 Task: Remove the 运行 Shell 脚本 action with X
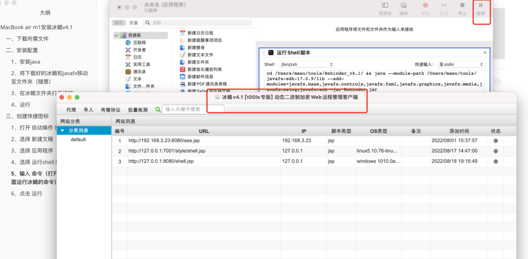pyautogui.click(x=485, y=53)
